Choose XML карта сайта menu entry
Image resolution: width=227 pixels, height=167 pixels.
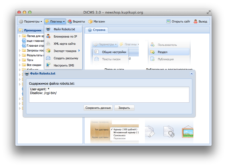63,44
